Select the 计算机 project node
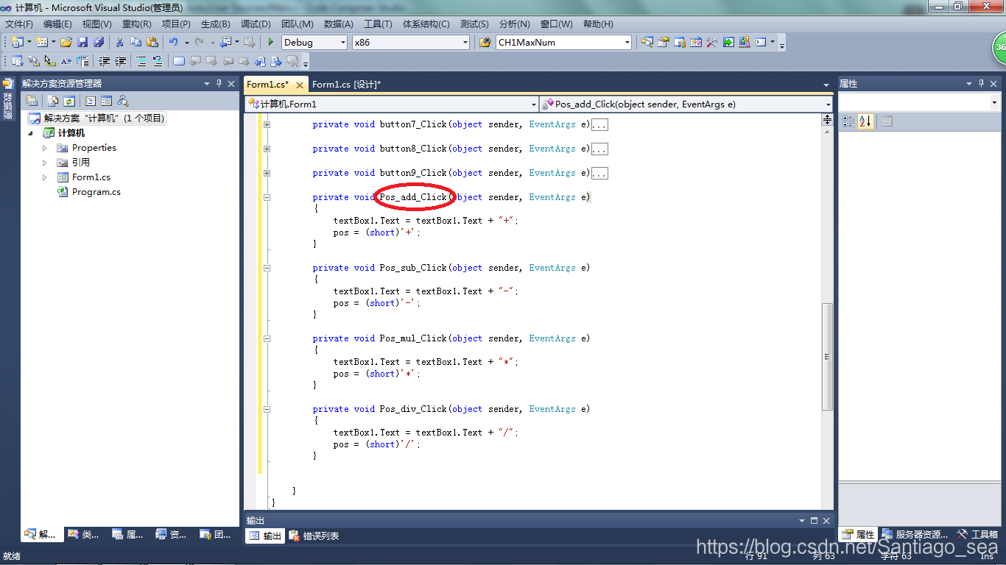Screen dimensions: 1006x565 click(x=64, y=133)
